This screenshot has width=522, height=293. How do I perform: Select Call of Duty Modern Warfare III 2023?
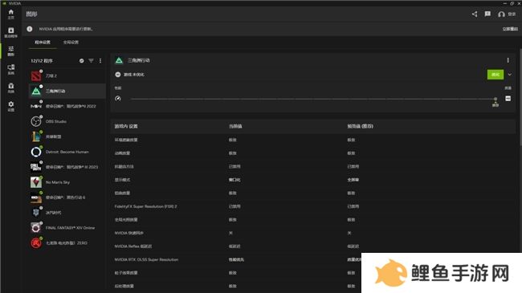pyautogui.click(x=67, y=167)
